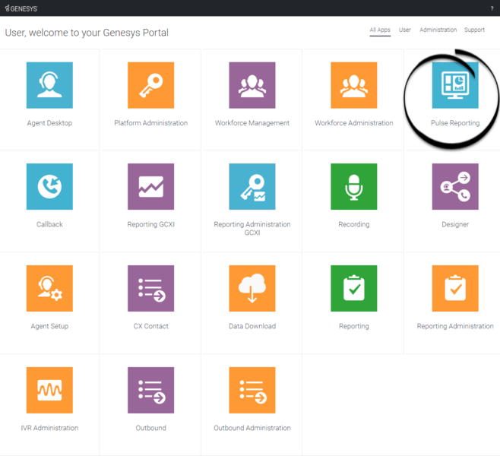Click the help question mark icon
Viewport: 500px width, 456px height.
492,8
